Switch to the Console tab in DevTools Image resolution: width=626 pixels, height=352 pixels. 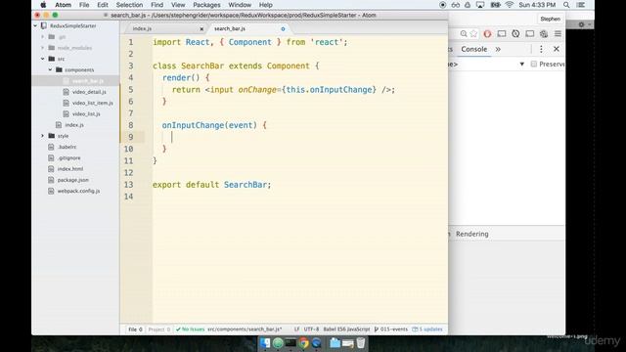pos(473,49)
